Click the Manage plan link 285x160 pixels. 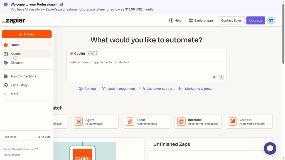coord(12,155)
